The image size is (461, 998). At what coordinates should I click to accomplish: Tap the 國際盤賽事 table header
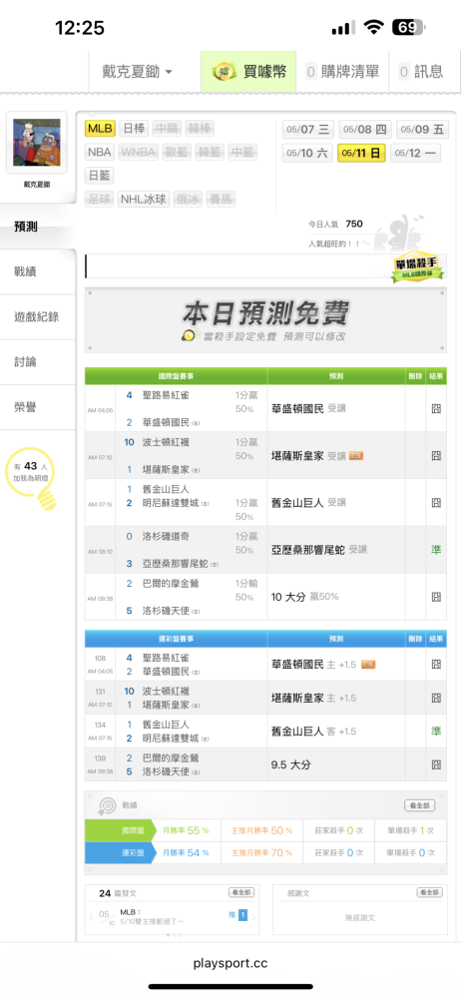point(176,376)
